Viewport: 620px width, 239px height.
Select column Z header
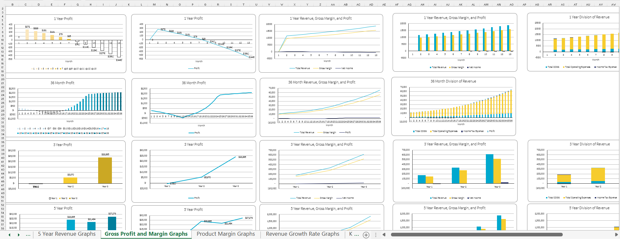[x=320, y=5]
